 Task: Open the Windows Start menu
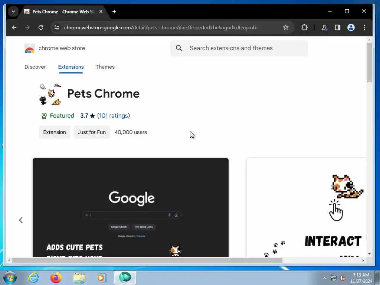[10, 278]
